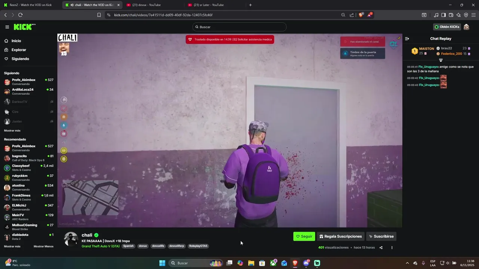Click the RoleplayGTA5 tag

coord(198,246)
